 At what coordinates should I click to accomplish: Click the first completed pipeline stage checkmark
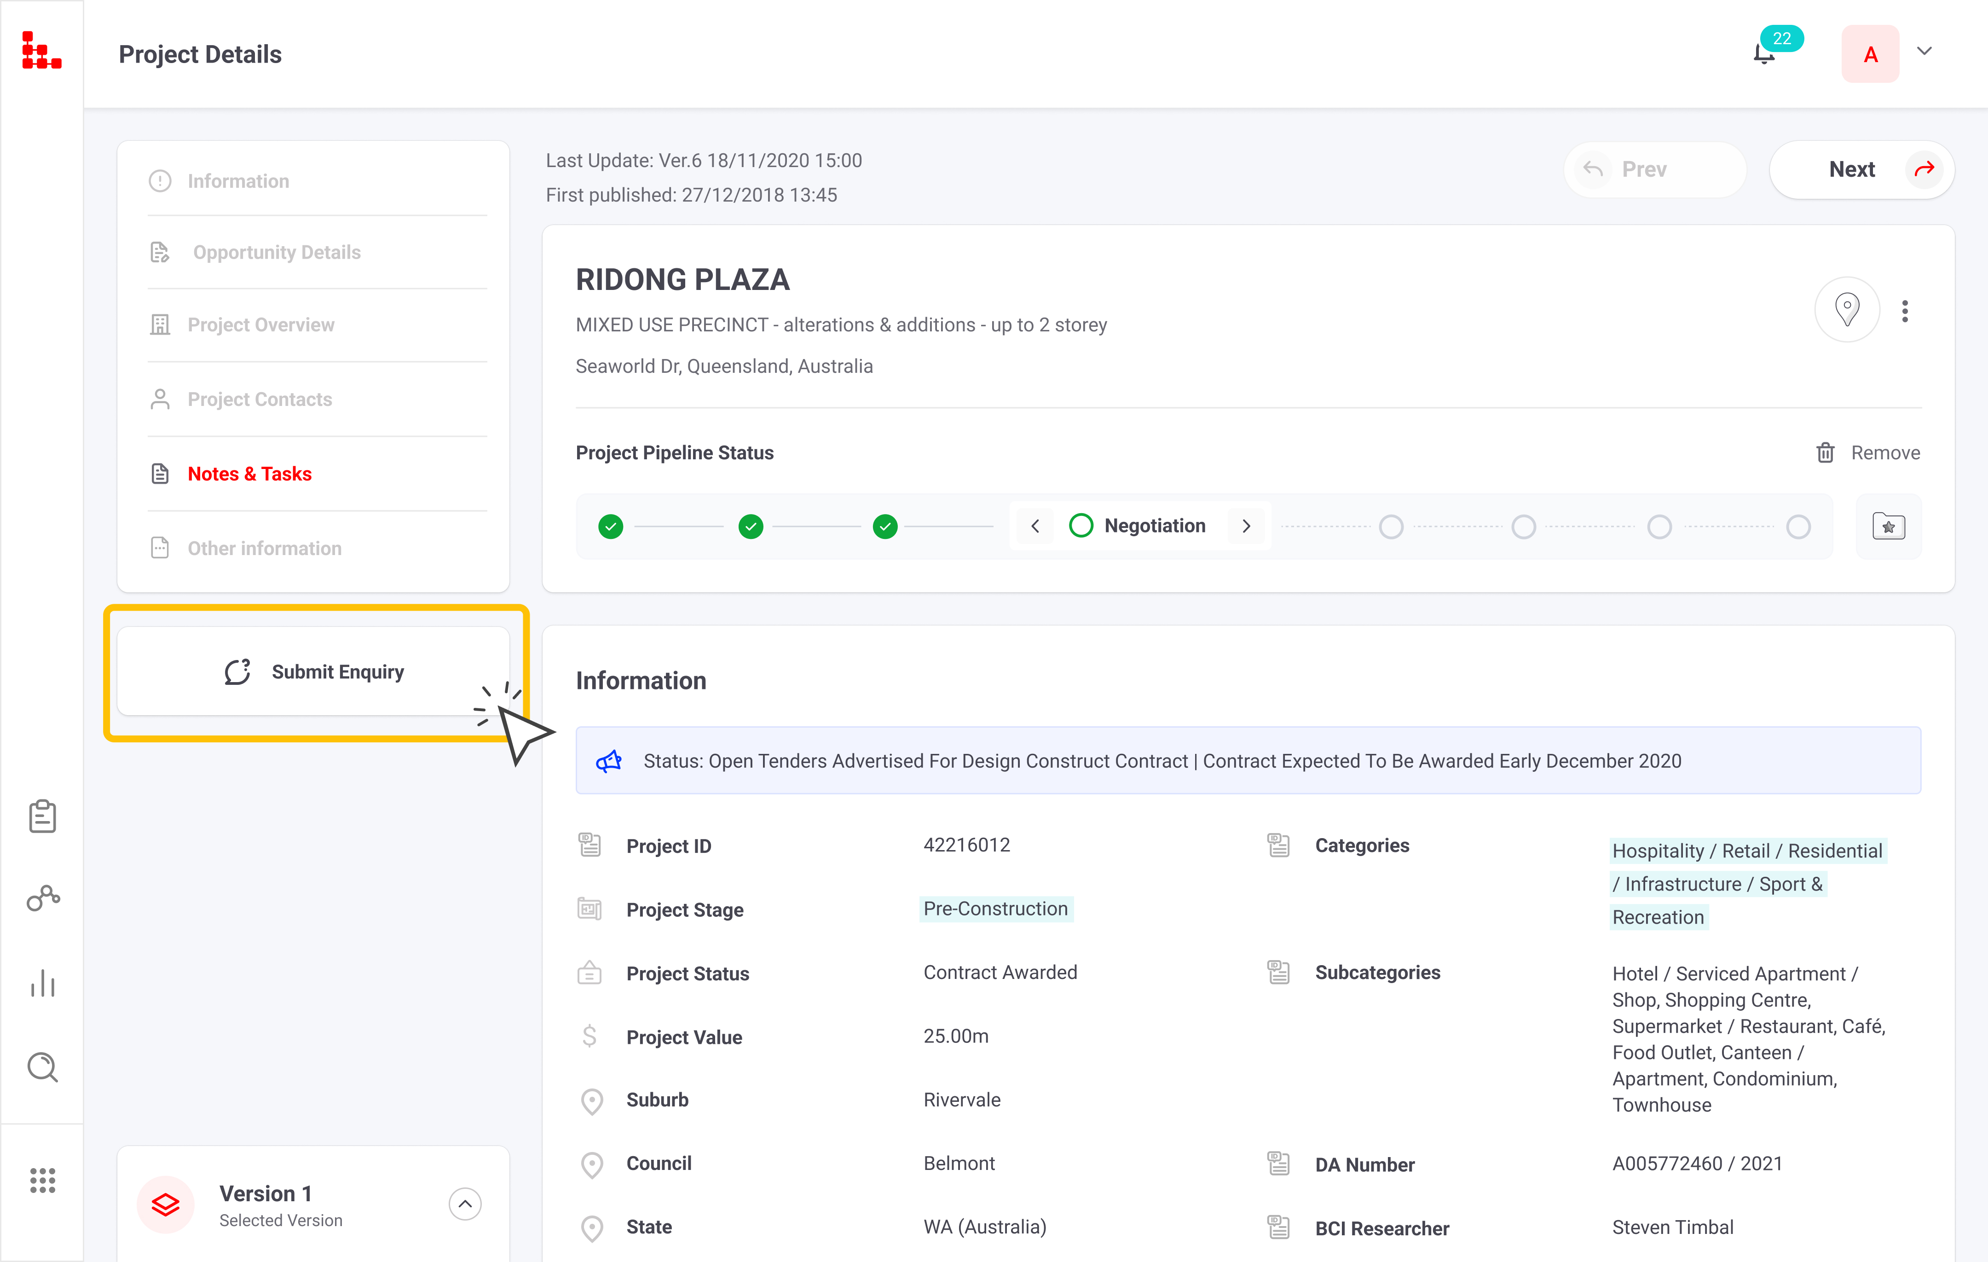coord(610,526)
